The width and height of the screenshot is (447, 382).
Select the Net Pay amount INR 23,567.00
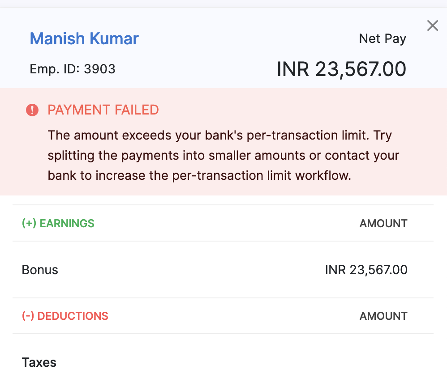(342, 68)
